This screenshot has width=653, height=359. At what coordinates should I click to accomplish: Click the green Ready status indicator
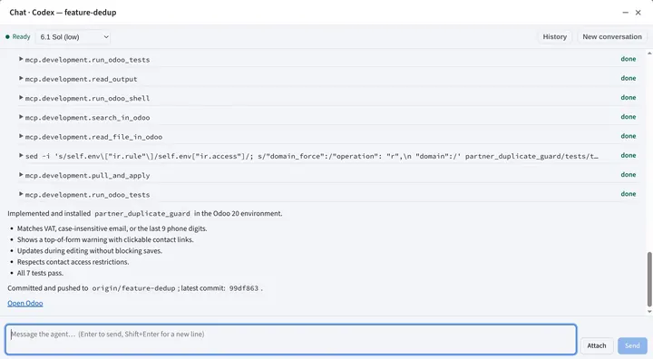(x=18, y=36)
